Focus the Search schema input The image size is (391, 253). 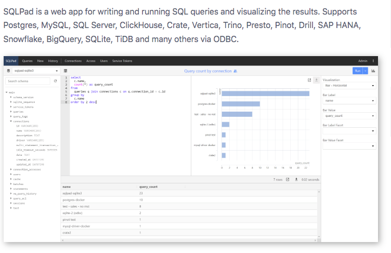point(28,81)
